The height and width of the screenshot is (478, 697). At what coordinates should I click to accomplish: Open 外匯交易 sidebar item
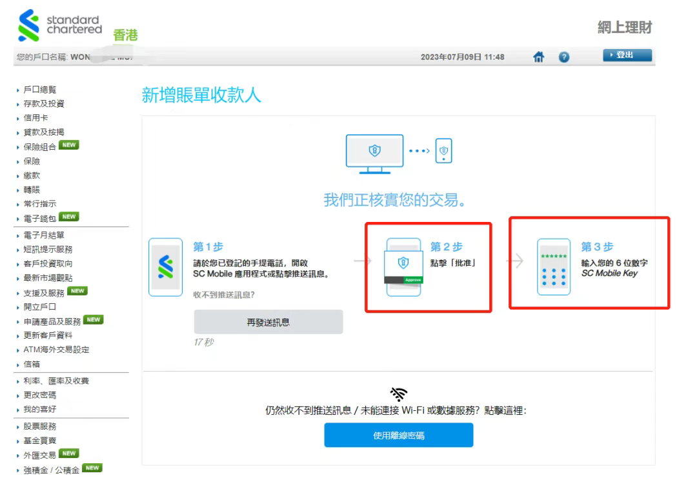pyautogui.click(x=39, y=455)
